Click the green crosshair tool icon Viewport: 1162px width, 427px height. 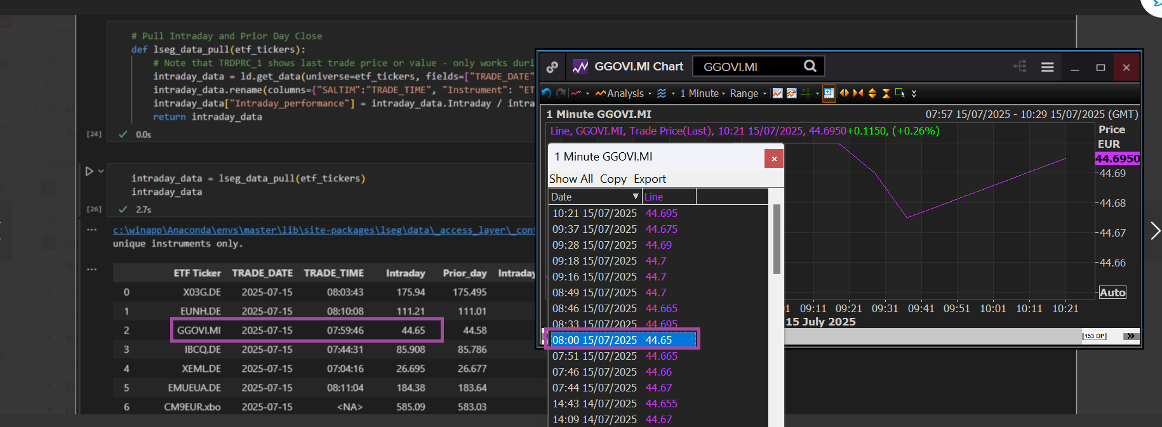click(805, 93)
